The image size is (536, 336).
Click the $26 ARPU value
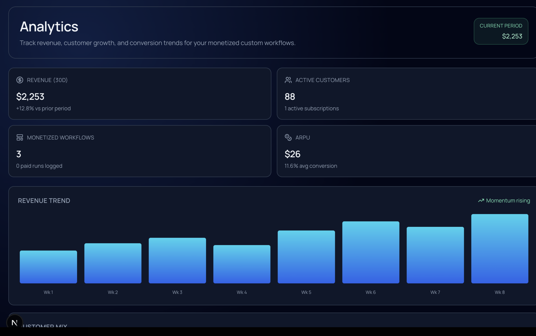(x=292, y=154)
